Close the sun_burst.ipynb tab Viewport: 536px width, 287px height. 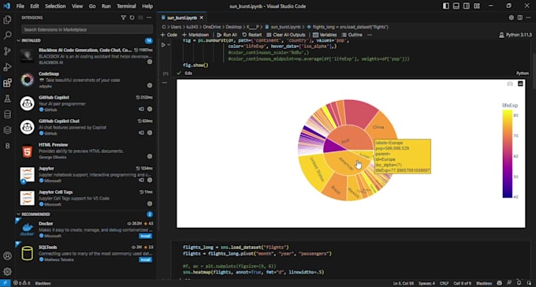click(201, 18)
